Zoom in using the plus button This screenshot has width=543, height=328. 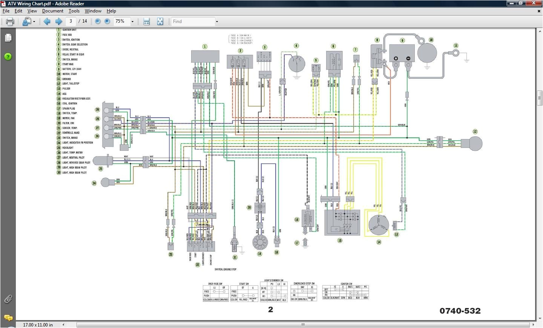(x=107, y=21)
